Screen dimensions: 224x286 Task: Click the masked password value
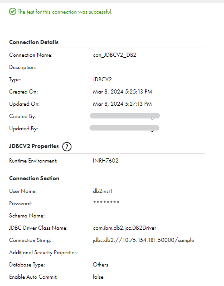(x=106, y=202)
